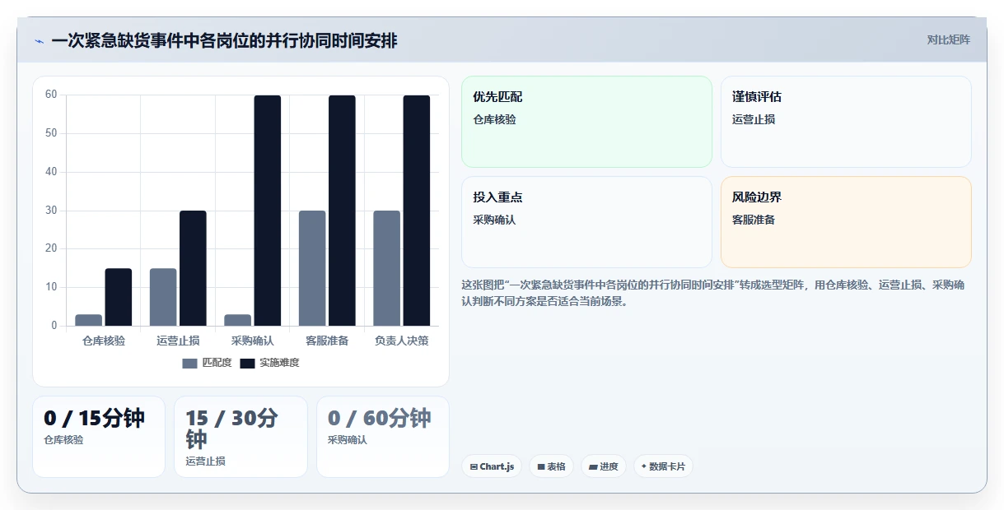Click the 对比矩阵 label in header
Viewport: 1004px width, 510px height.
(x=949, y=39)
